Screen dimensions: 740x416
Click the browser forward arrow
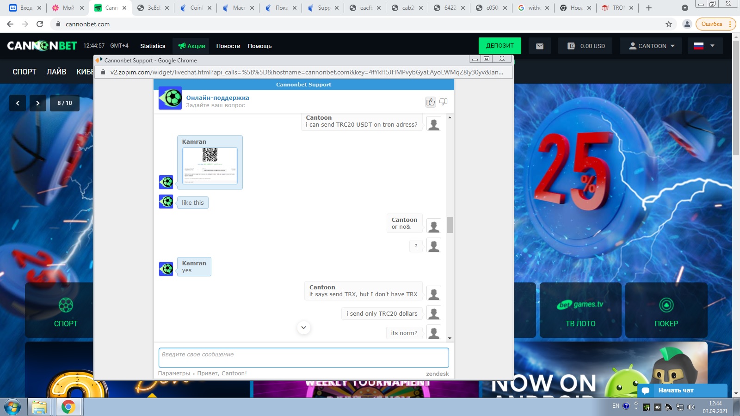[x=25, y=24]
